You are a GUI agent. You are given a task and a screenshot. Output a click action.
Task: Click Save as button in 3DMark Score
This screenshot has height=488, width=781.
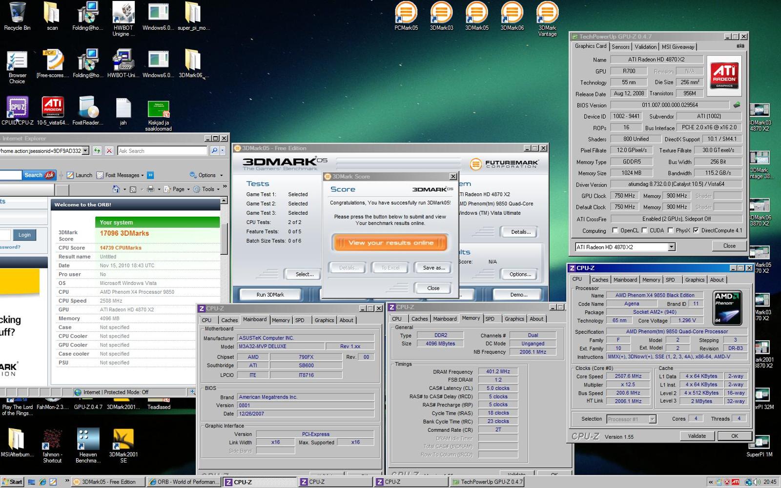tap(433, 267)
